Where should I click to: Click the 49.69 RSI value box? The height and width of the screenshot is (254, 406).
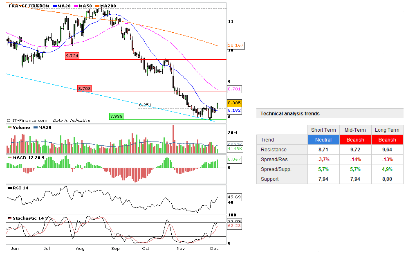tap(234, 197)
